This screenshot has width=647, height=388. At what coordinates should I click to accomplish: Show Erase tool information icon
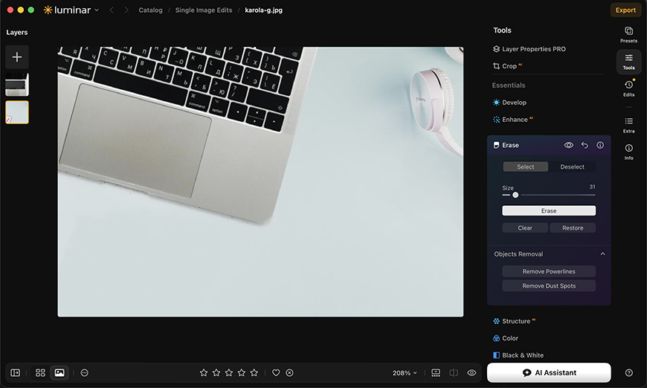pyautogui.click(x=600, y=145)
